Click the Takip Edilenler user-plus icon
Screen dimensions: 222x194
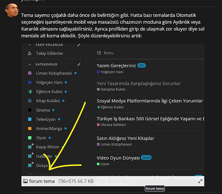tap(30, 54)
